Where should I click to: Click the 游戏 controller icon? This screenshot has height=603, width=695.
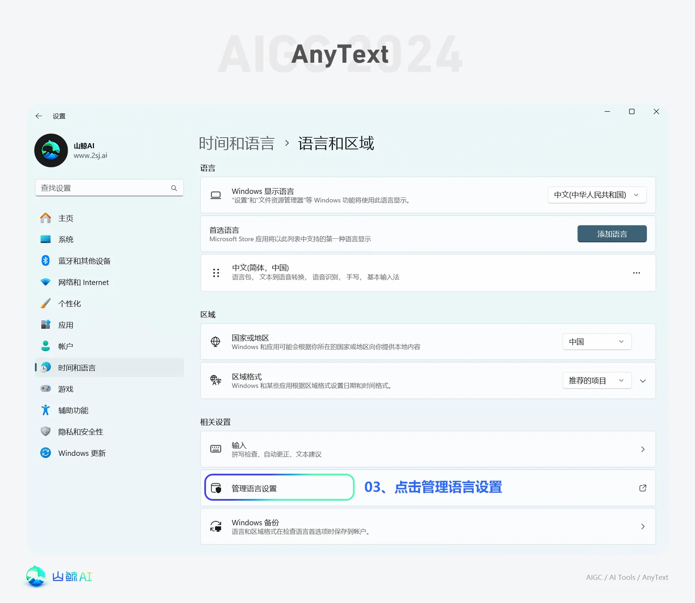click(x=45, y=389)
